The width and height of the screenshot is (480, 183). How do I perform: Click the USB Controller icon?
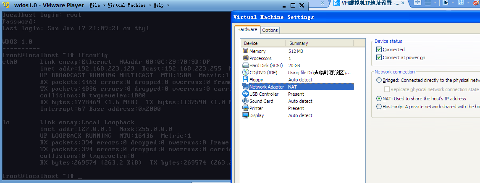[x=246, y=94]
